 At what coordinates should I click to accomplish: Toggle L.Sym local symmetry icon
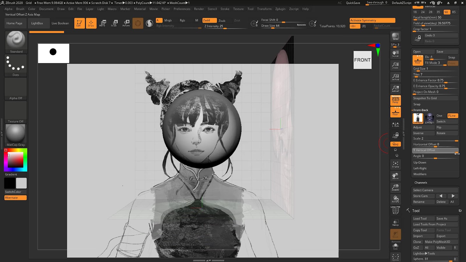point(396,124)
